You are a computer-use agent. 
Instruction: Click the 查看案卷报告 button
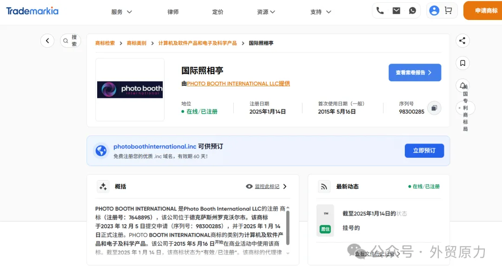(415, 72)
